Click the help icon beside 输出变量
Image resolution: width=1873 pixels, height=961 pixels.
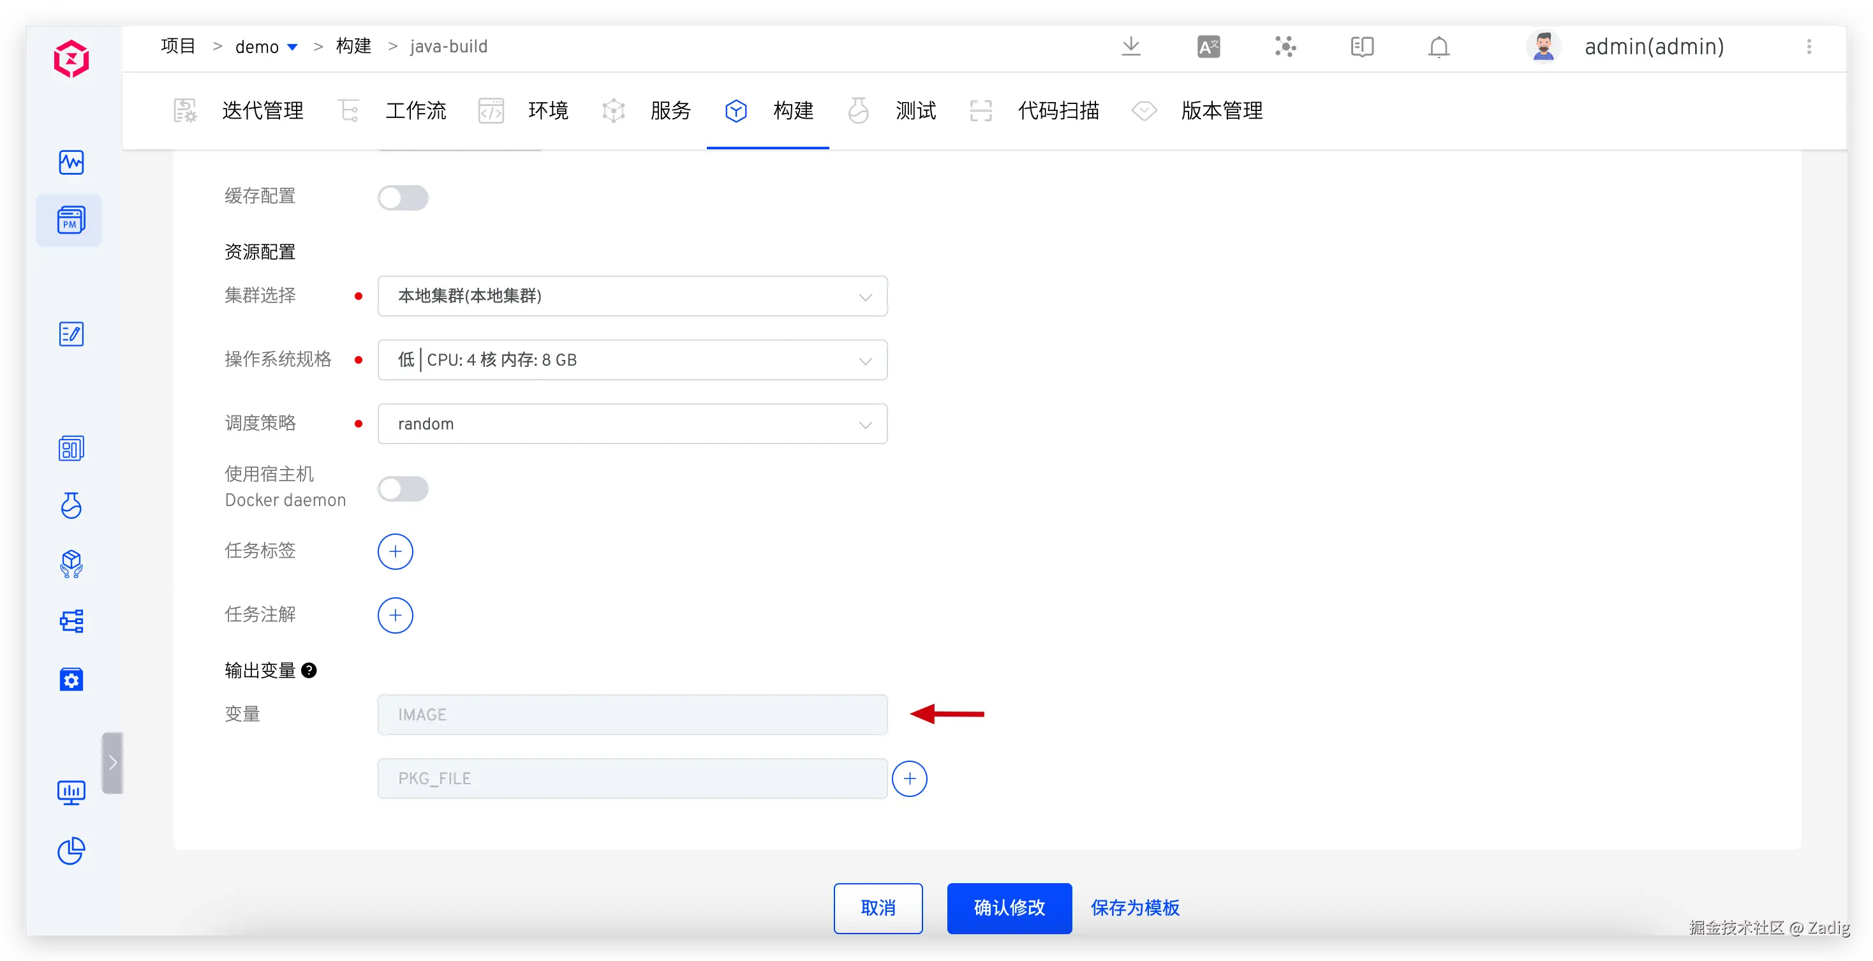point(309,671)
